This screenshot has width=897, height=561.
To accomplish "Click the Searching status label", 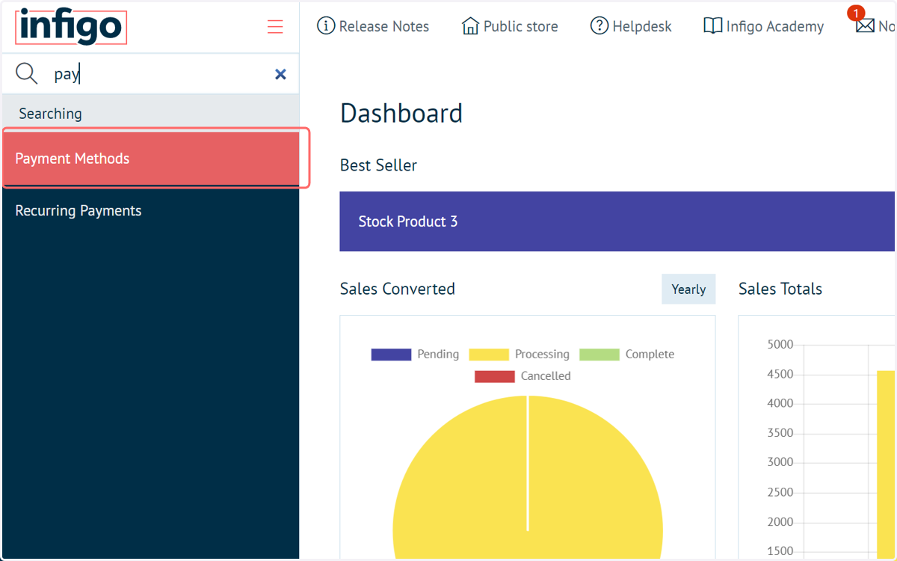I will click(50, 114).
